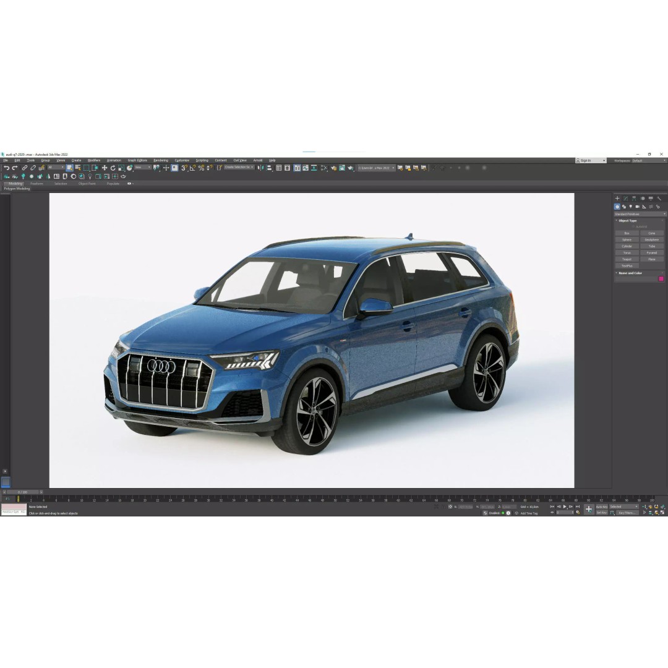Image resolution: width=668 pixels, height=668 pixels.
Task: Open the Graph Editors menu
Action: [x=137, y=161]
